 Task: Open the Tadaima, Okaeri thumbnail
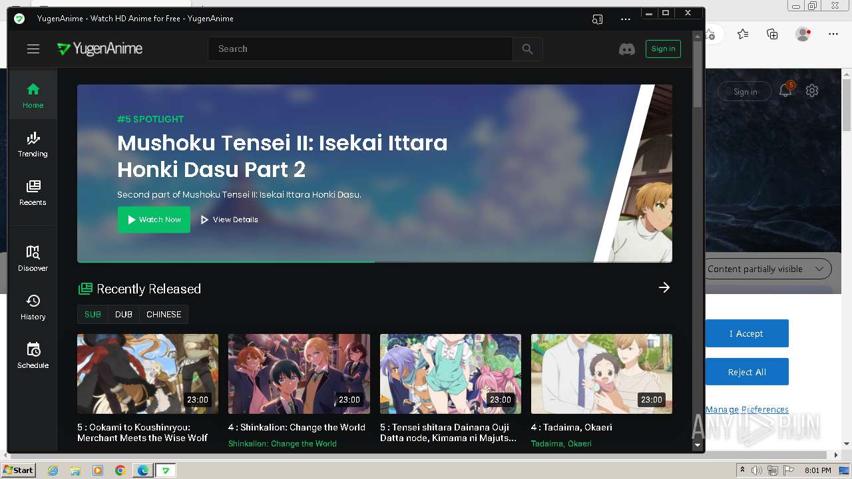pyautogui.click(x=602, y=374)
